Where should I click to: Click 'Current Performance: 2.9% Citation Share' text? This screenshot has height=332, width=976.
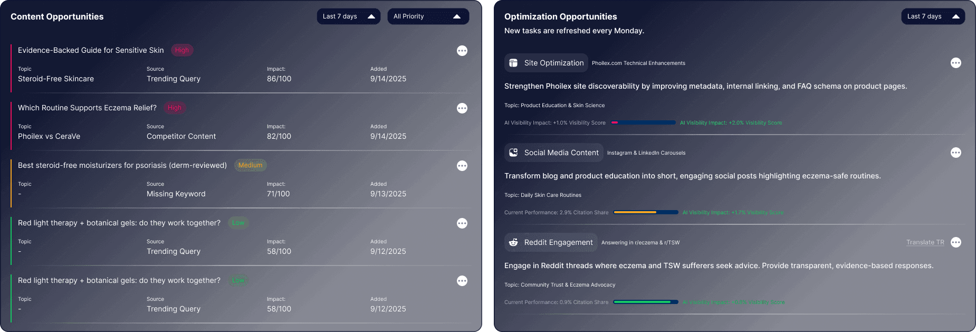pos(557,212)
